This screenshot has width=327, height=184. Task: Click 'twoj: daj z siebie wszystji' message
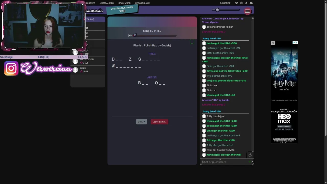point(220,150)
